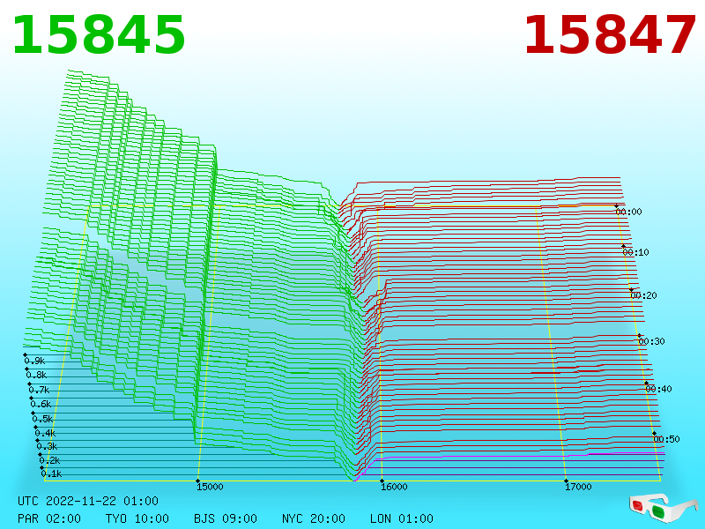Screen dimensions: 705x529
Task: Click the PAR 02:00 Paris time
Action: pos(49,518)
